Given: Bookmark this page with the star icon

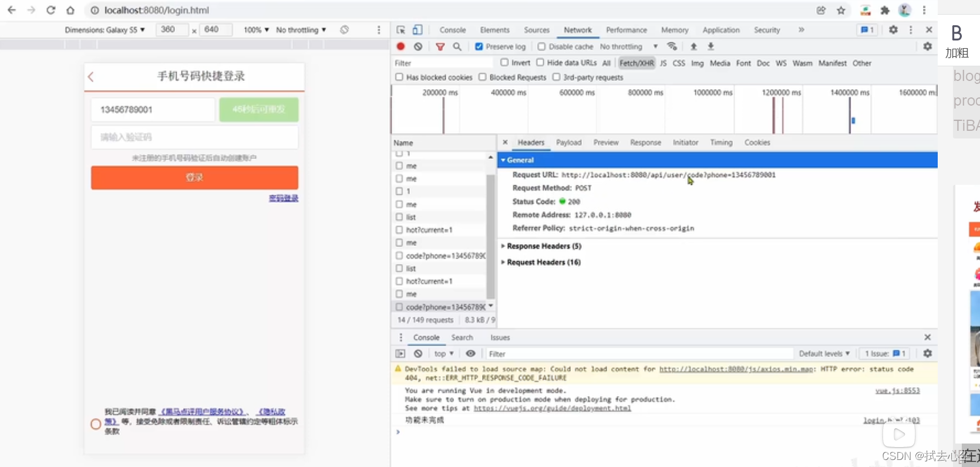Looking at the screenshot, I should click(841, 10).
